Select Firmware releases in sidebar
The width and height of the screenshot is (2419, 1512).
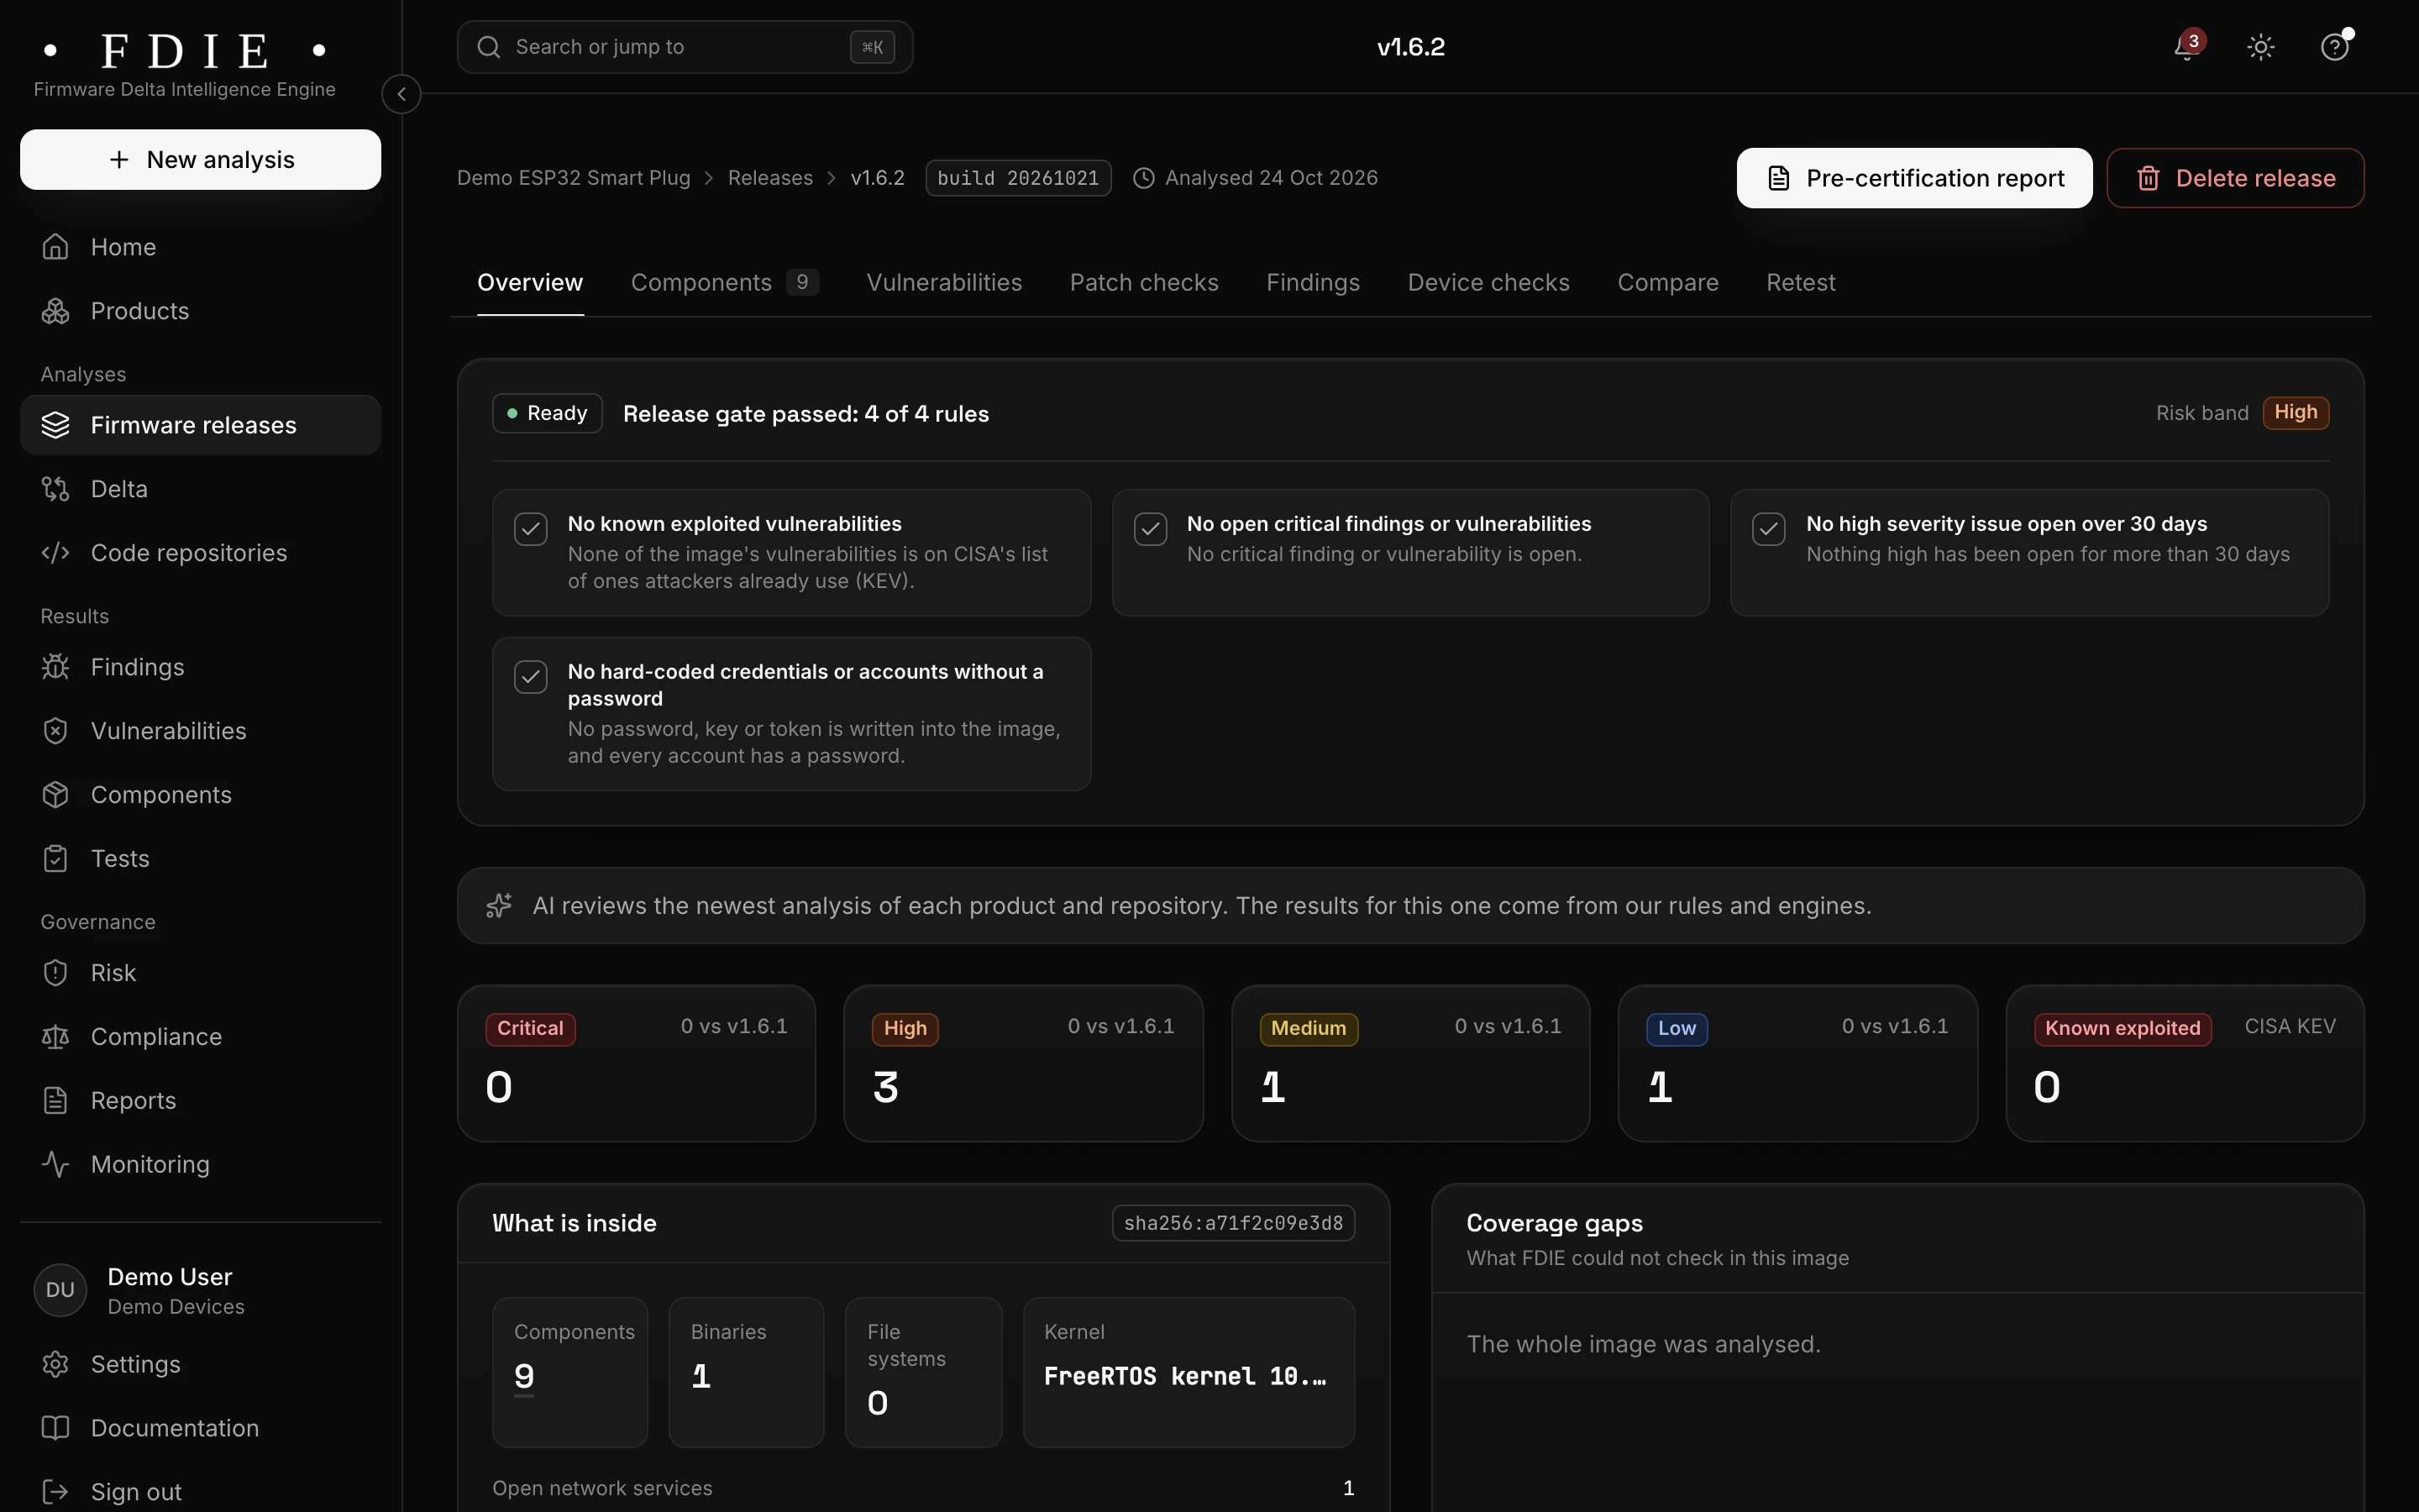(201, 425)
